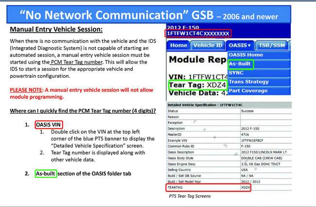Screen dimensions: 316x207
Task: Click the TEARTAG value XDZ4
Action: 245,188
